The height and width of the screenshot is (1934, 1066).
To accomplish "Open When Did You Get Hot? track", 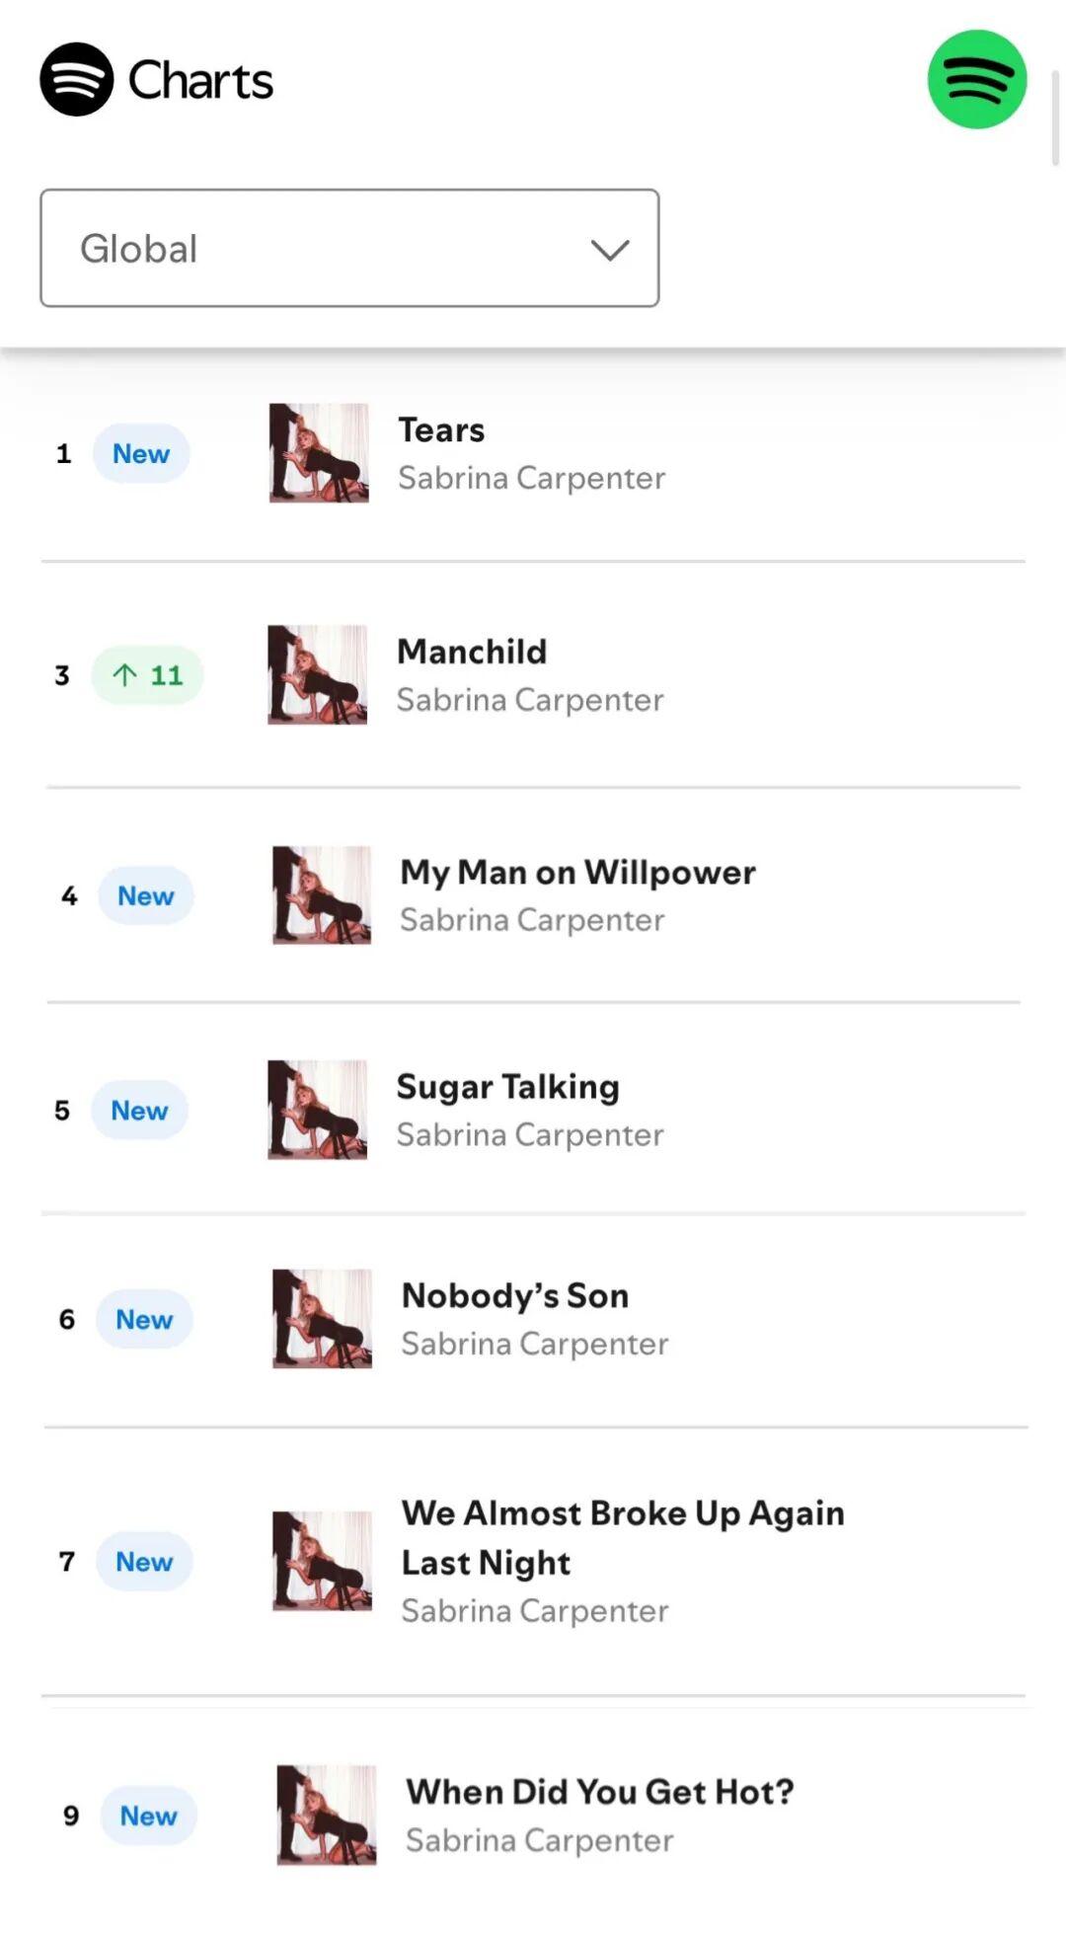I will [600, 1792].
